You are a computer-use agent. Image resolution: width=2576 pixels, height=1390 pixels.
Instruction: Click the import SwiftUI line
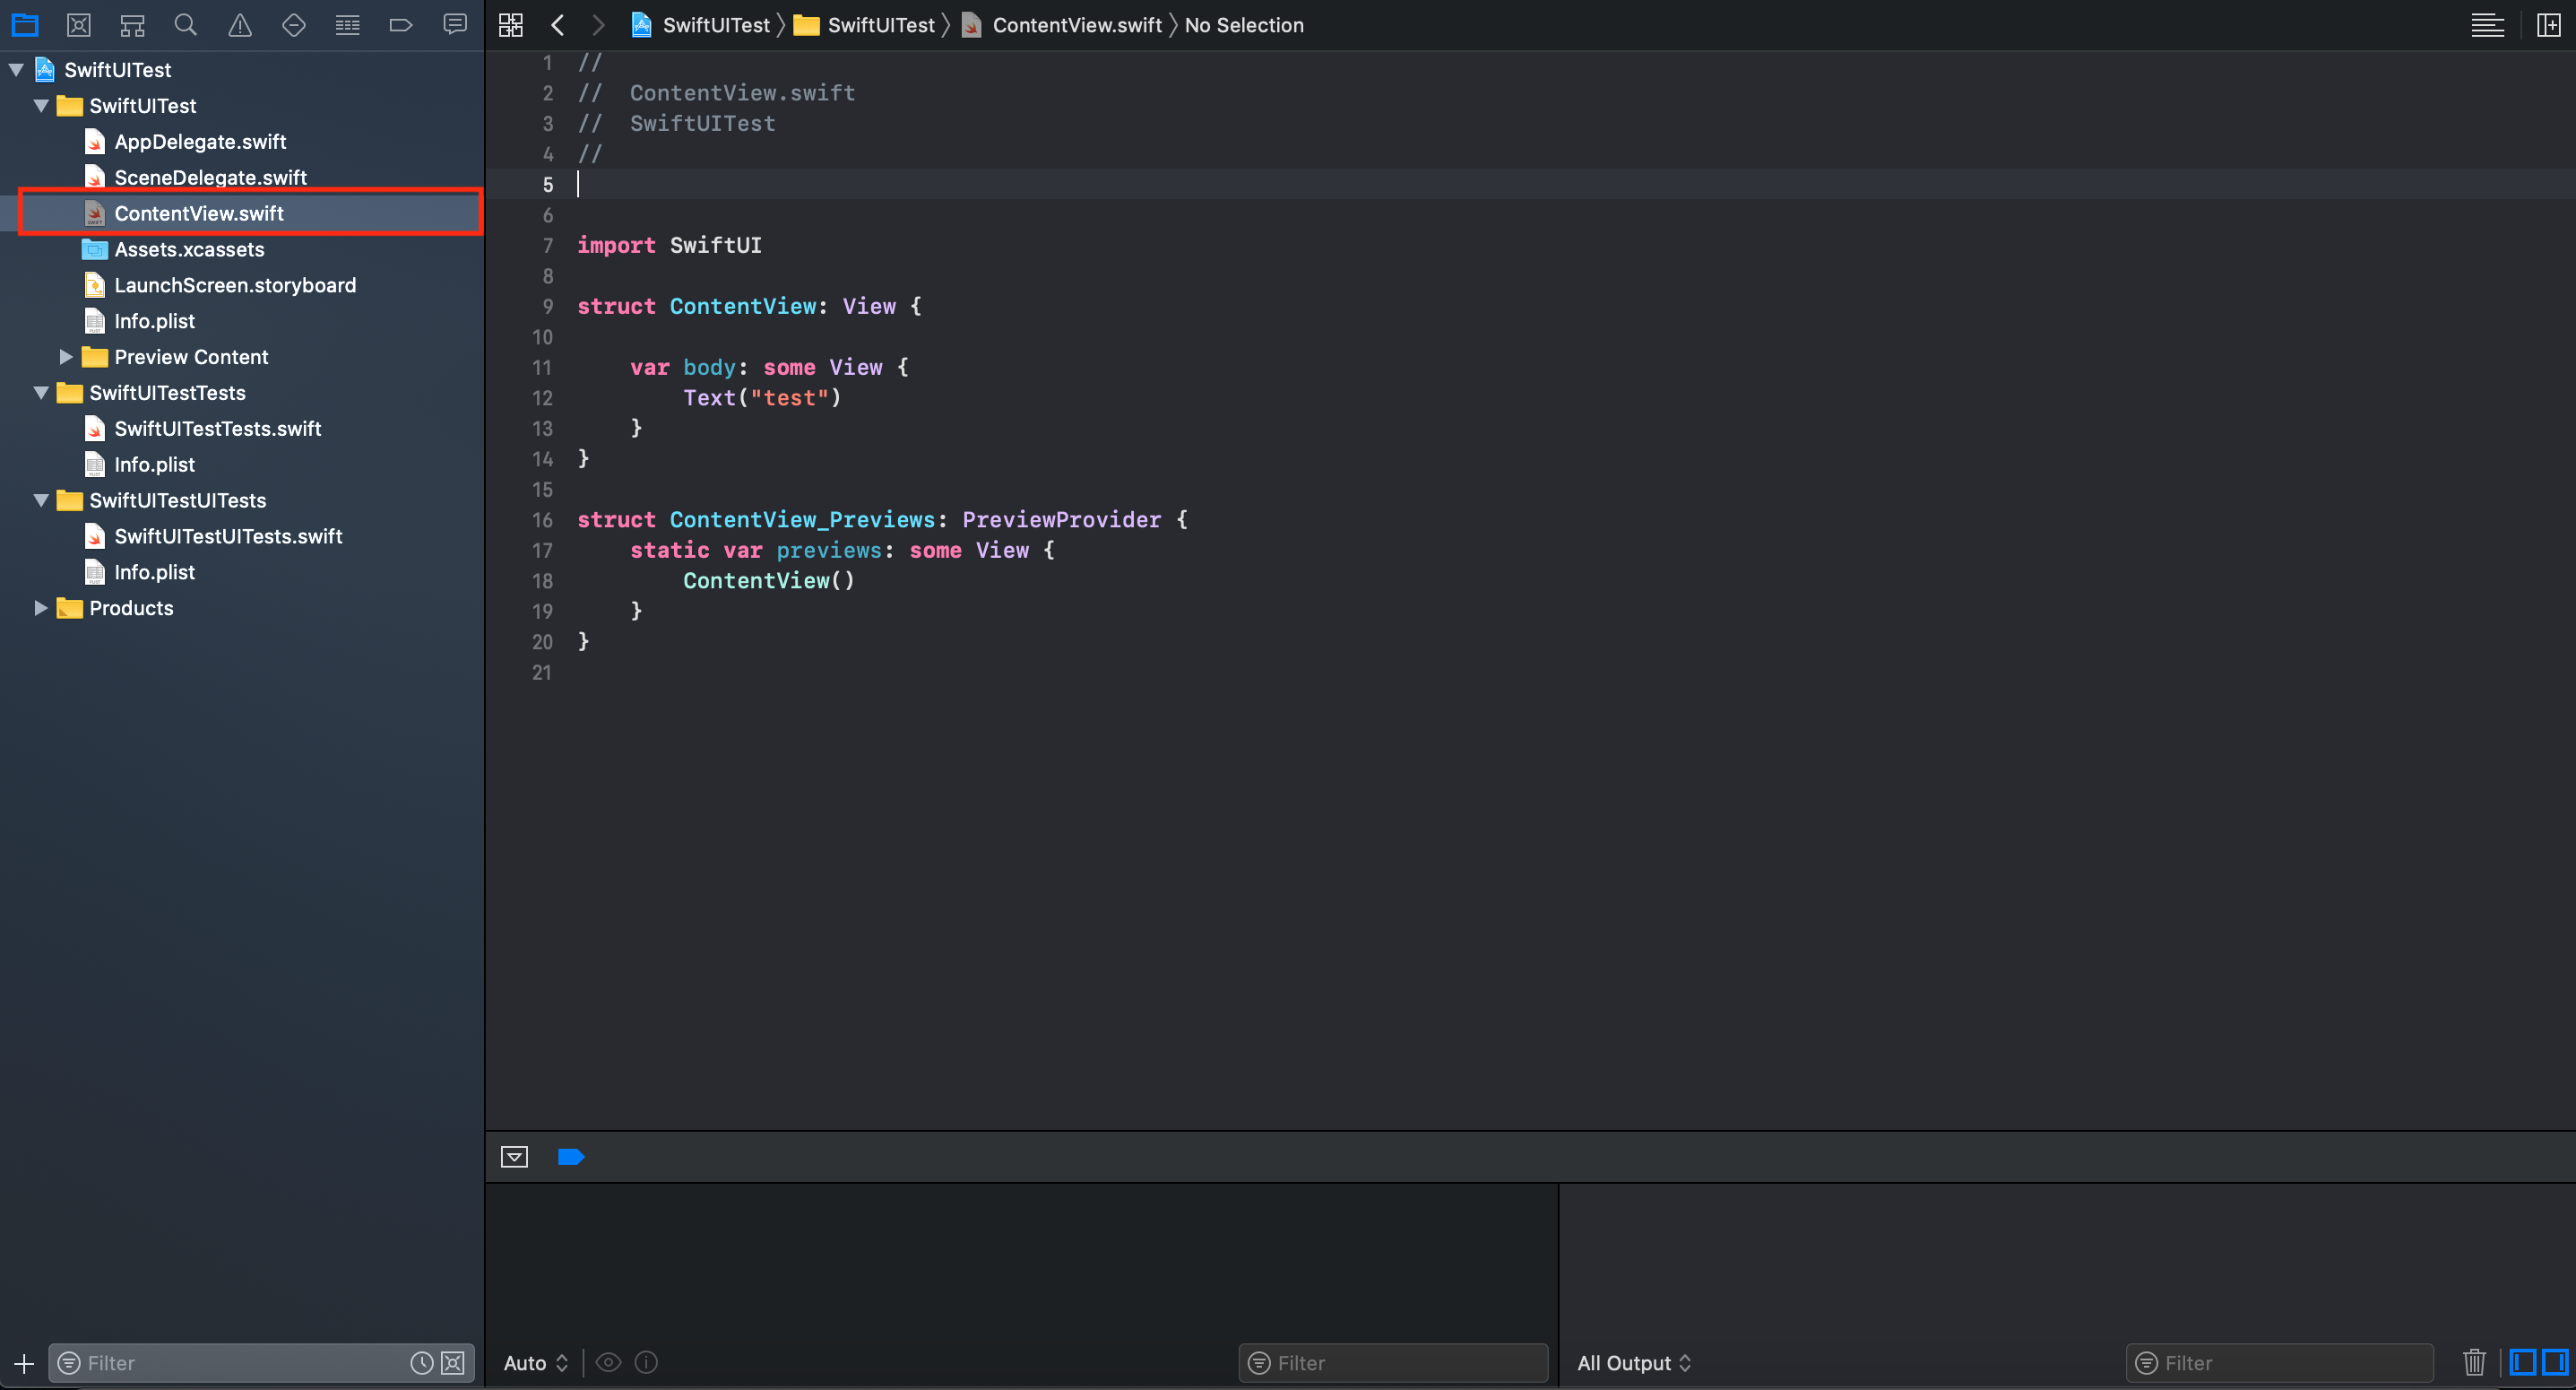[669, 245]
